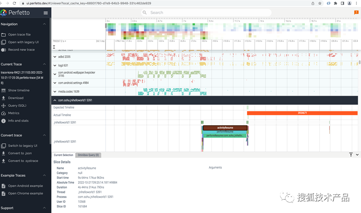Click the timeline vertical scrollbar thumb

click(x=360, y=62)
